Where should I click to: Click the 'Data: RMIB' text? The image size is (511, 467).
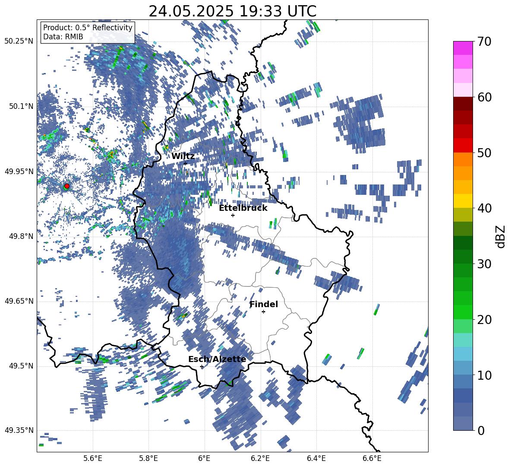tap(63, 37)
